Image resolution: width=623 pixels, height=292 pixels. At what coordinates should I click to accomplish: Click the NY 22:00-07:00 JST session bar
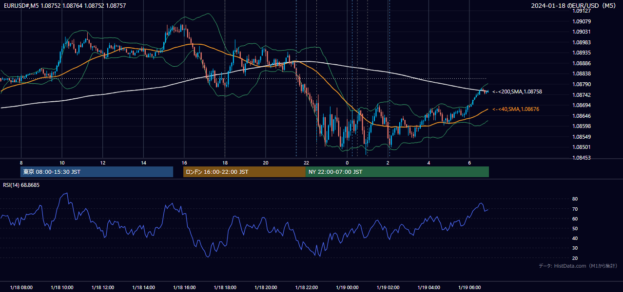397,172
